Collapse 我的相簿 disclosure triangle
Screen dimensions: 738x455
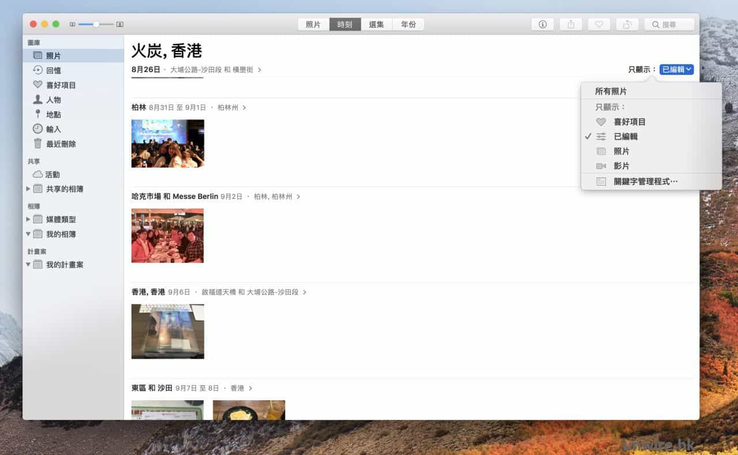(28, 234)
